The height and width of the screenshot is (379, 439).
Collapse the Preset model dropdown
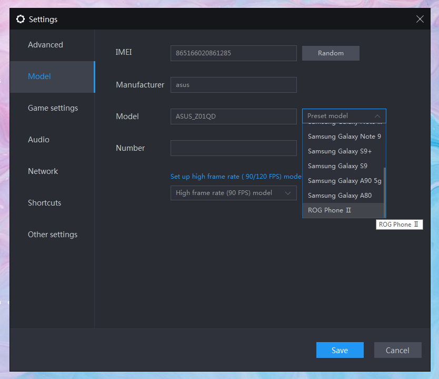(344, 116)
